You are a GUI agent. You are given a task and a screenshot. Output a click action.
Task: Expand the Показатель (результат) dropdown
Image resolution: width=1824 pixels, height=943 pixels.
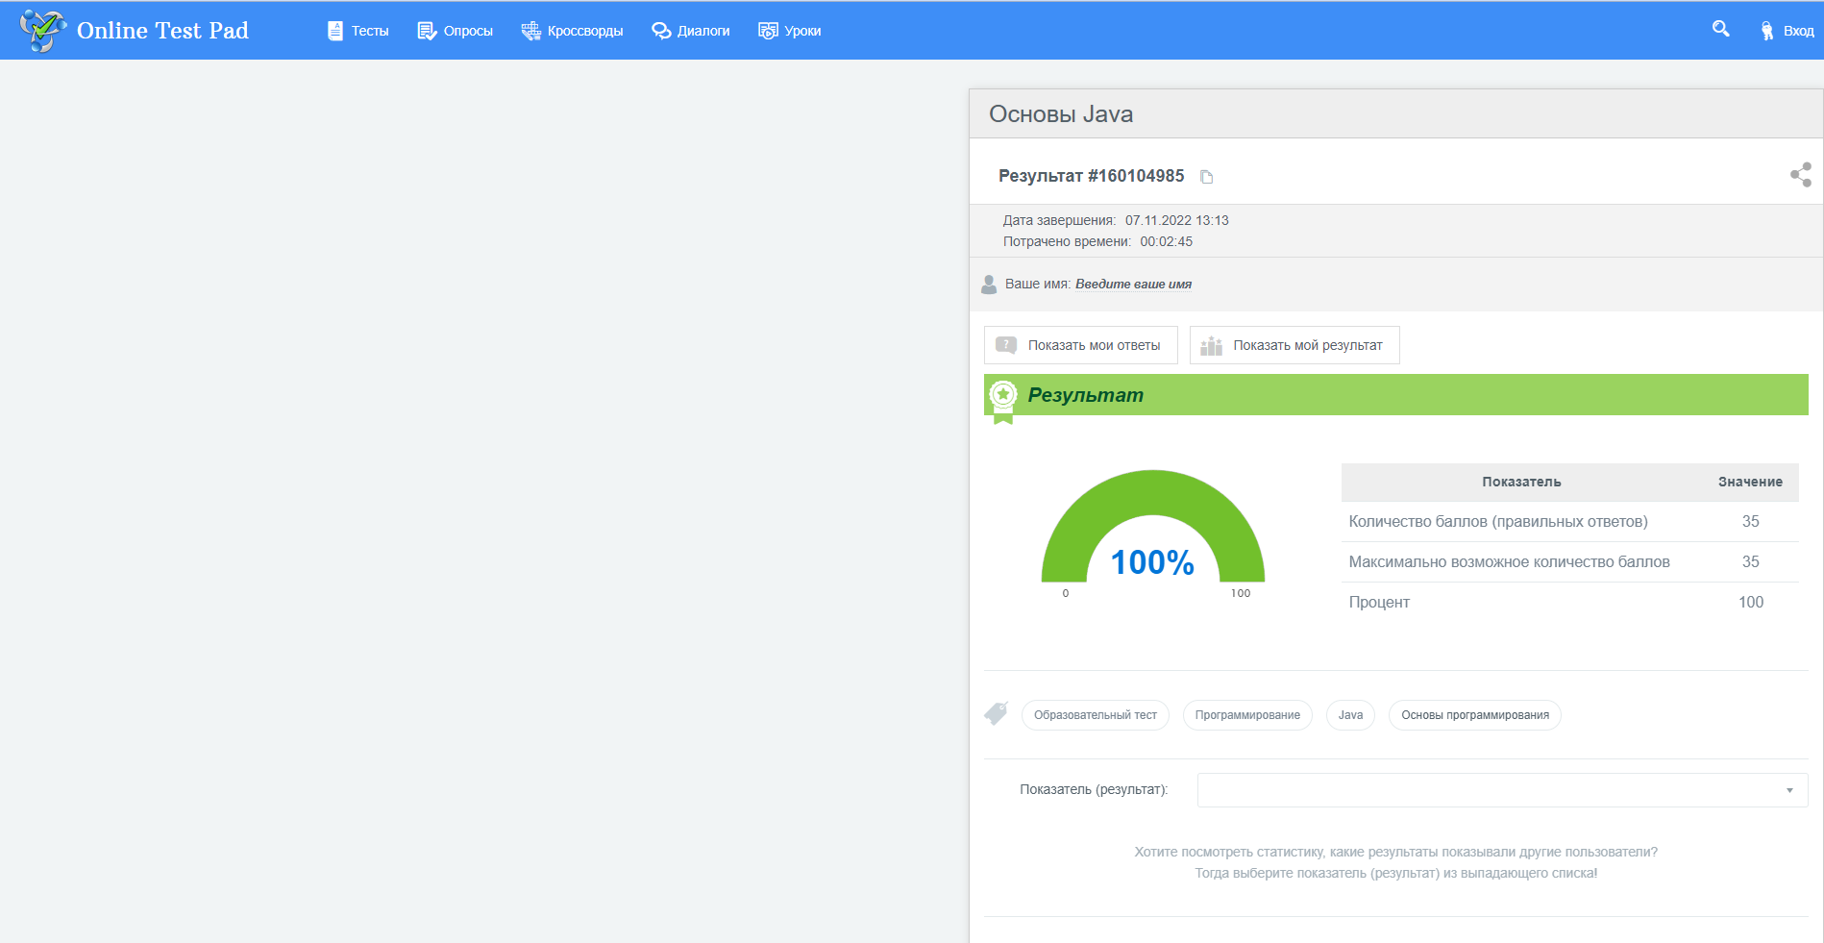(x=1502, y=790)
